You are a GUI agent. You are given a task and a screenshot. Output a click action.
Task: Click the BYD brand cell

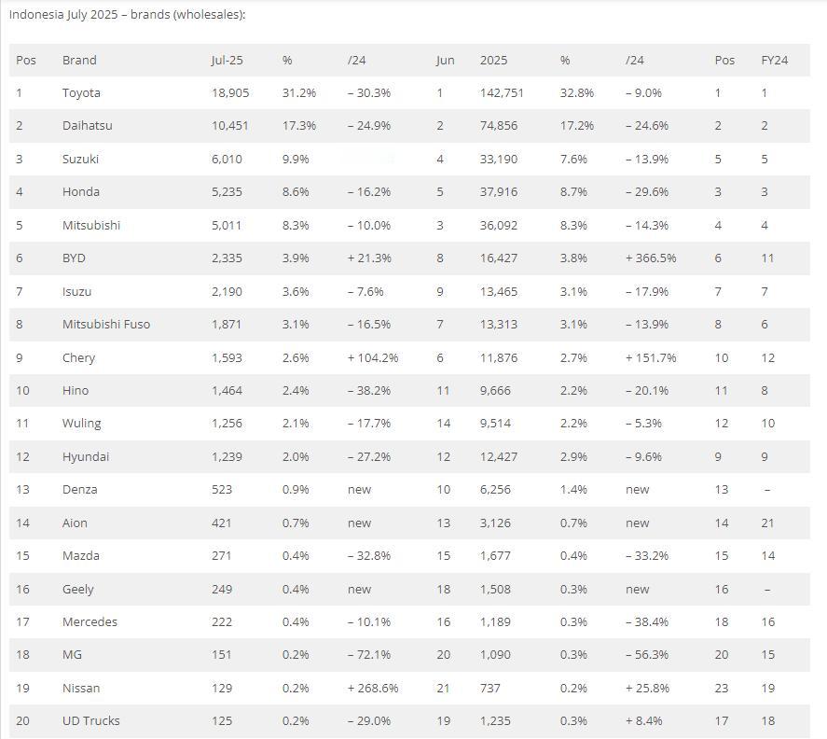pos(74,258)
